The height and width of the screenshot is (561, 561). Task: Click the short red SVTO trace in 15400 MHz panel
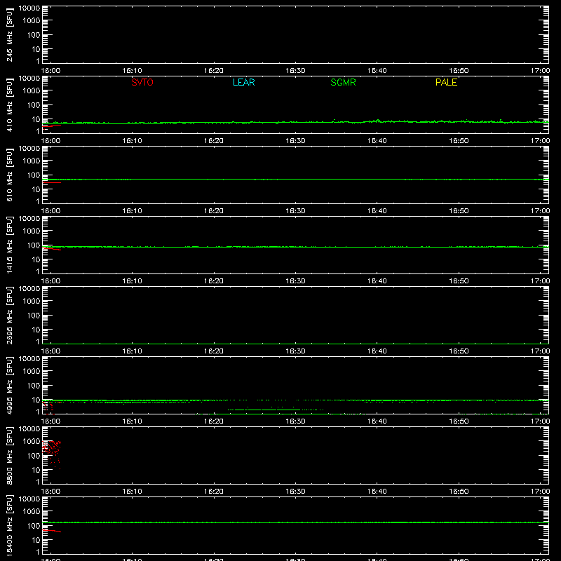52,531
